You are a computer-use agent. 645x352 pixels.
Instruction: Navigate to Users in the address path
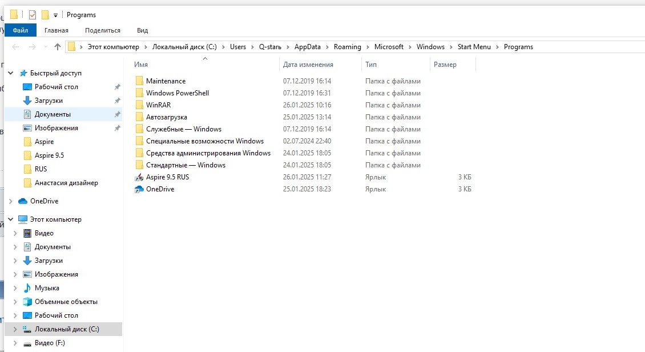tap(238, 47)
